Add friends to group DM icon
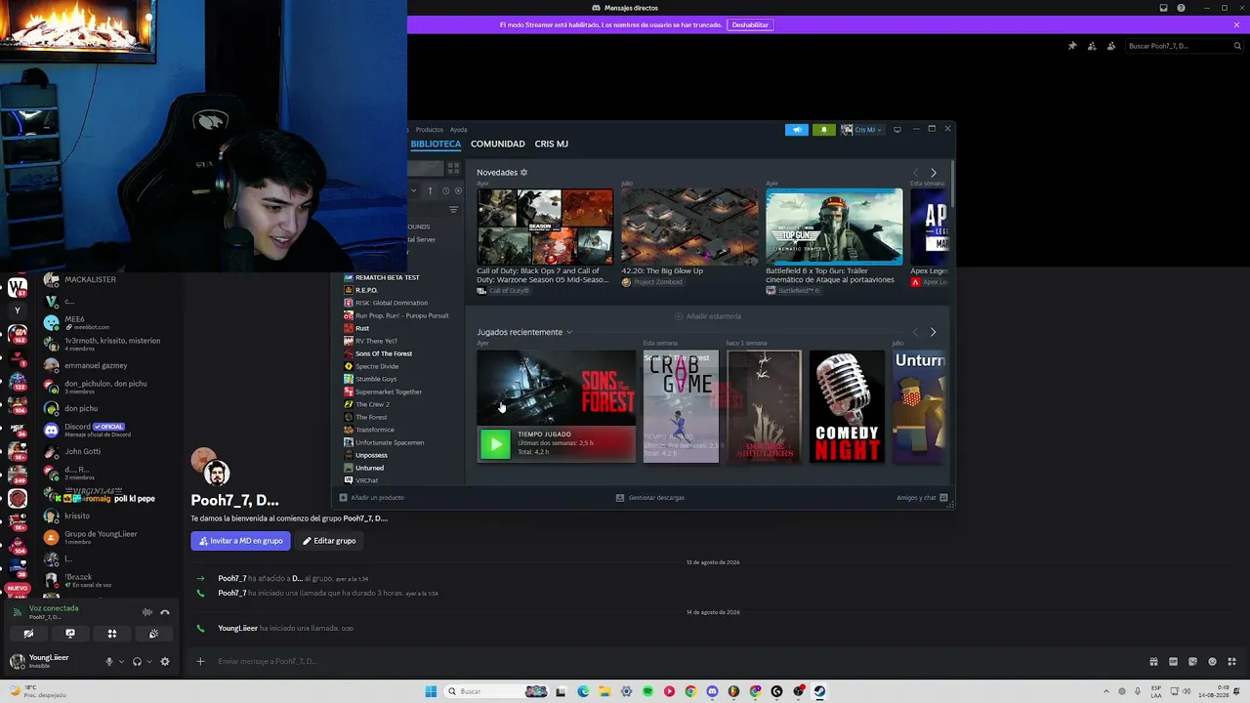This screenshot has height=703, width=1250. [x=1092, y=46]
